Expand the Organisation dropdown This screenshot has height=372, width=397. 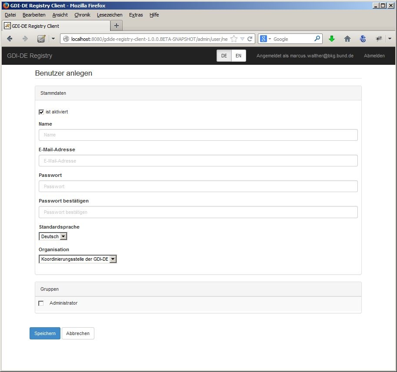(x=78, y=259)
